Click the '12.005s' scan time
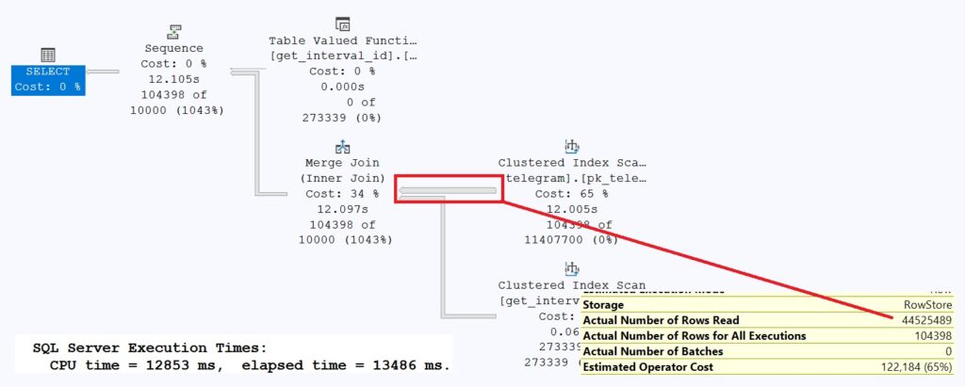 pyautogui.click(x=572, y=209)
